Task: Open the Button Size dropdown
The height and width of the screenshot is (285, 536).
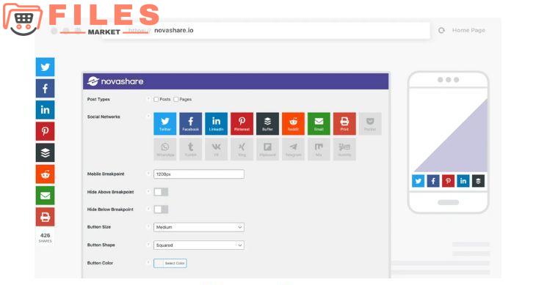Action: [x=199, y=227]
